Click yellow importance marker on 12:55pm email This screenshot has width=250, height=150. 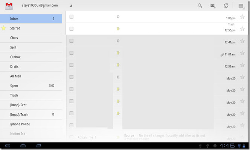coord(118,29)
